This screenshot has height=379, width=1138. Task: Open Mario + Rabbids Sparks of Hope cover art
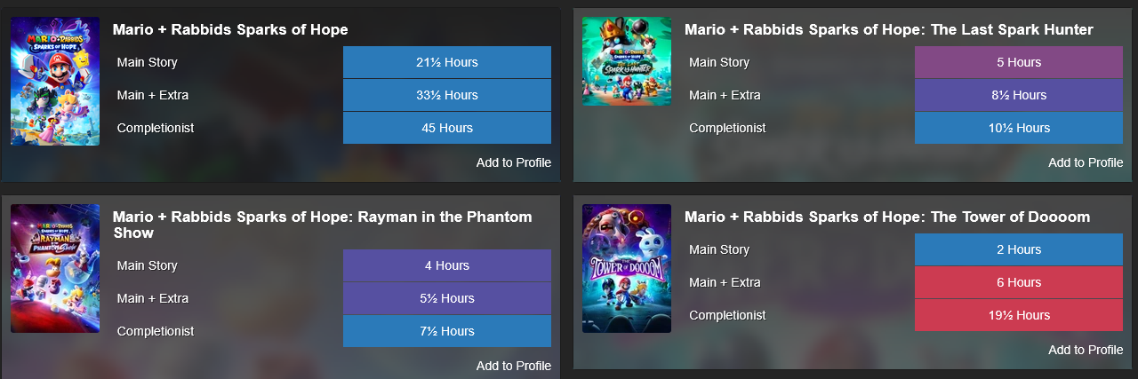55,82
